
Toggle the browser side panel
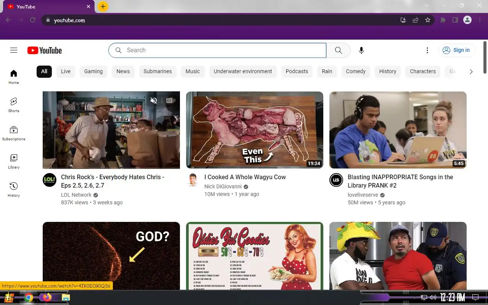coord(455,20)
